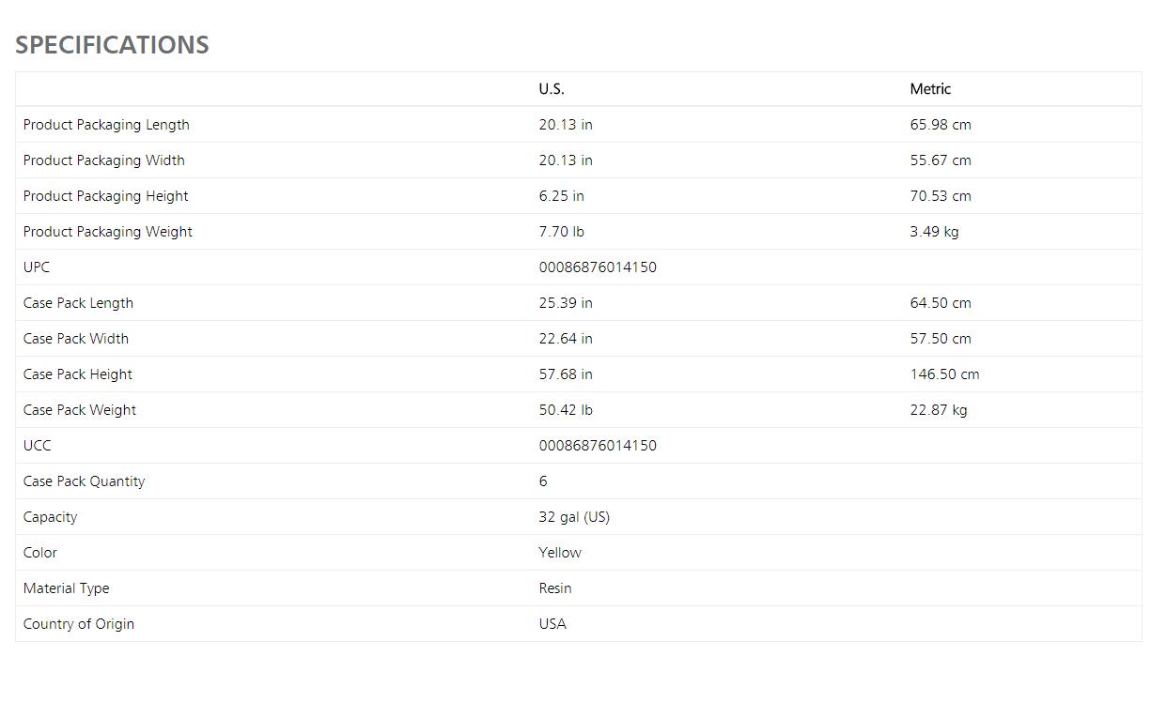Viewport: 1167px width, 702px height.
Task: Click the Case Pack Quantity value 6
Action: pyautogui.click(x=543, y=481)
